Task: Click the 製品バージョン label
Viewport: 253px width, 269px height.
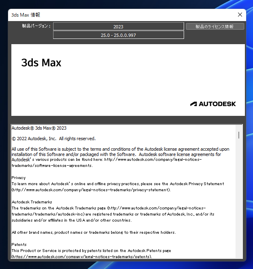Action: [x=36, y=26]
